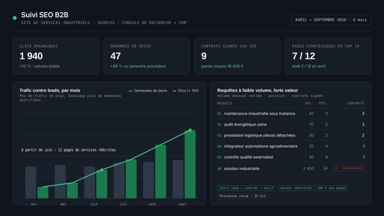The height and width of the screenshot is (216, 384).
Task: Click the line marker dot above June
Action: pos(102,170)
